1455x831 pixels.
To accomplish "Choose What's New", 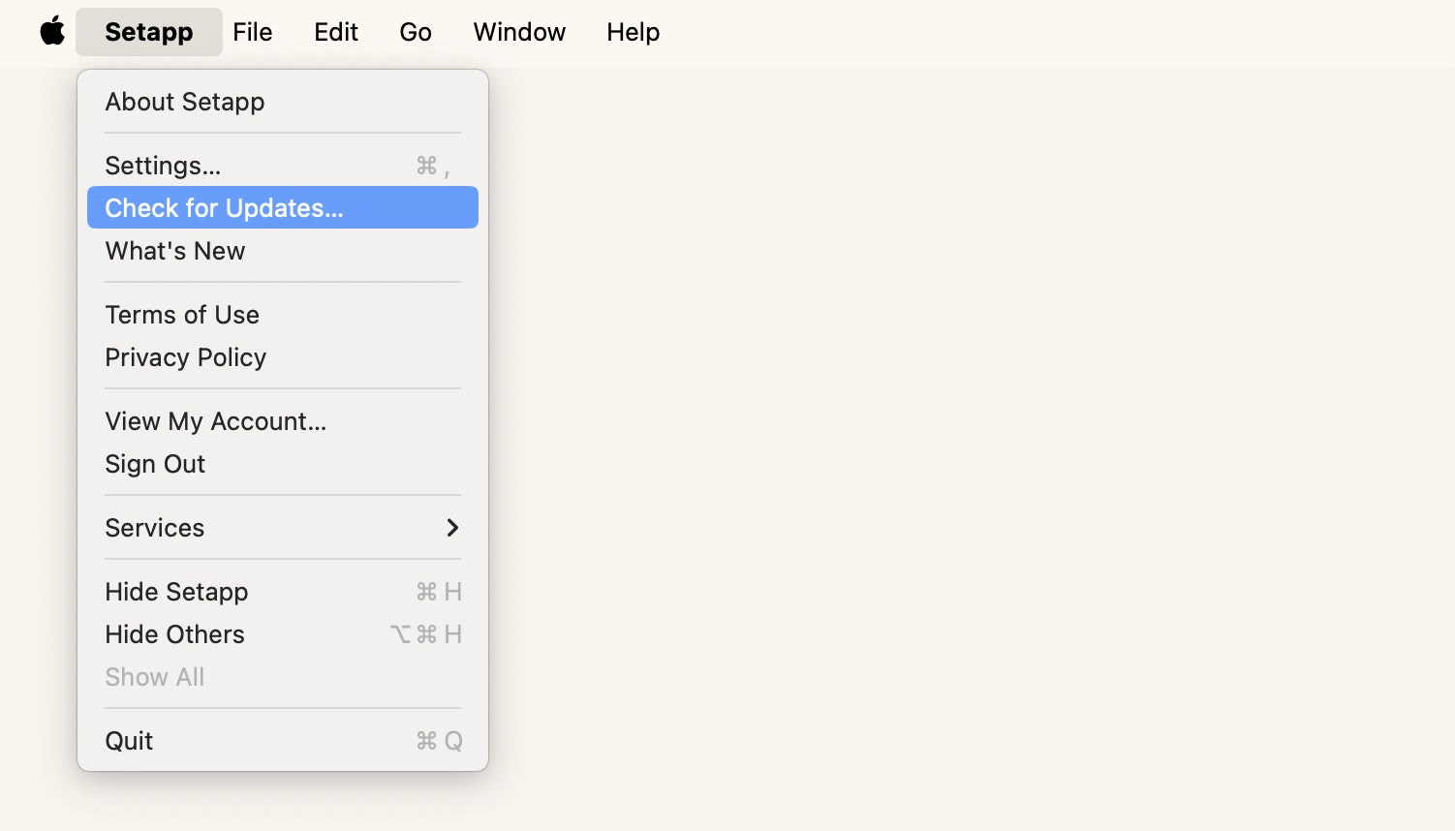I will (283, 251).
